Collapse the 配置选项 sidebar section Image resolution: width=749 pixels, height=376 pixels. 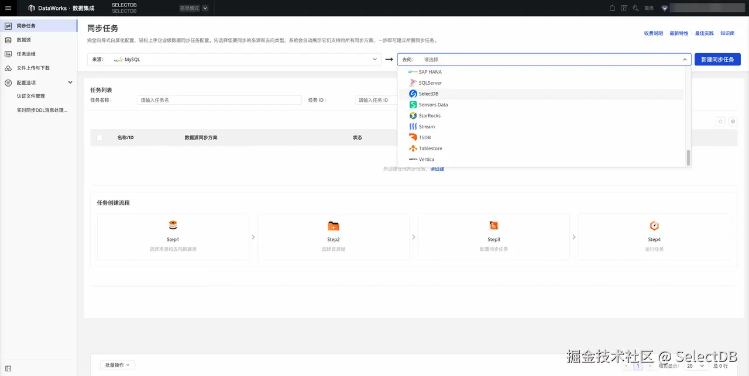pos(70,82)
